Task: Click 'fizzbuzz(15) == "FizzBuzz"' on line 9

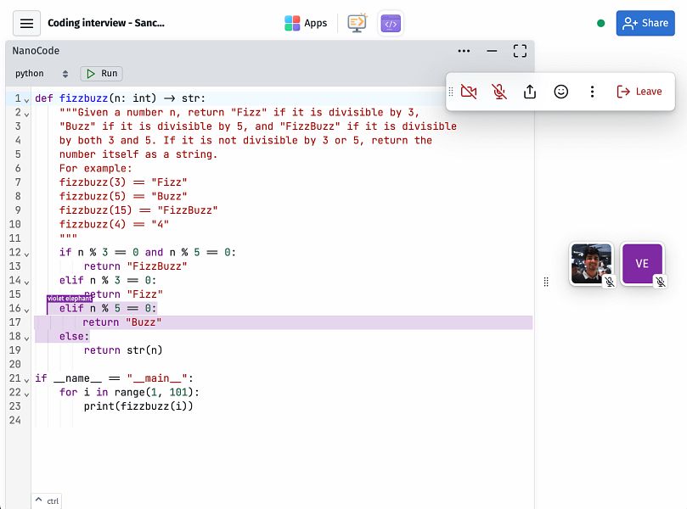Action: (x=138, y=210)
